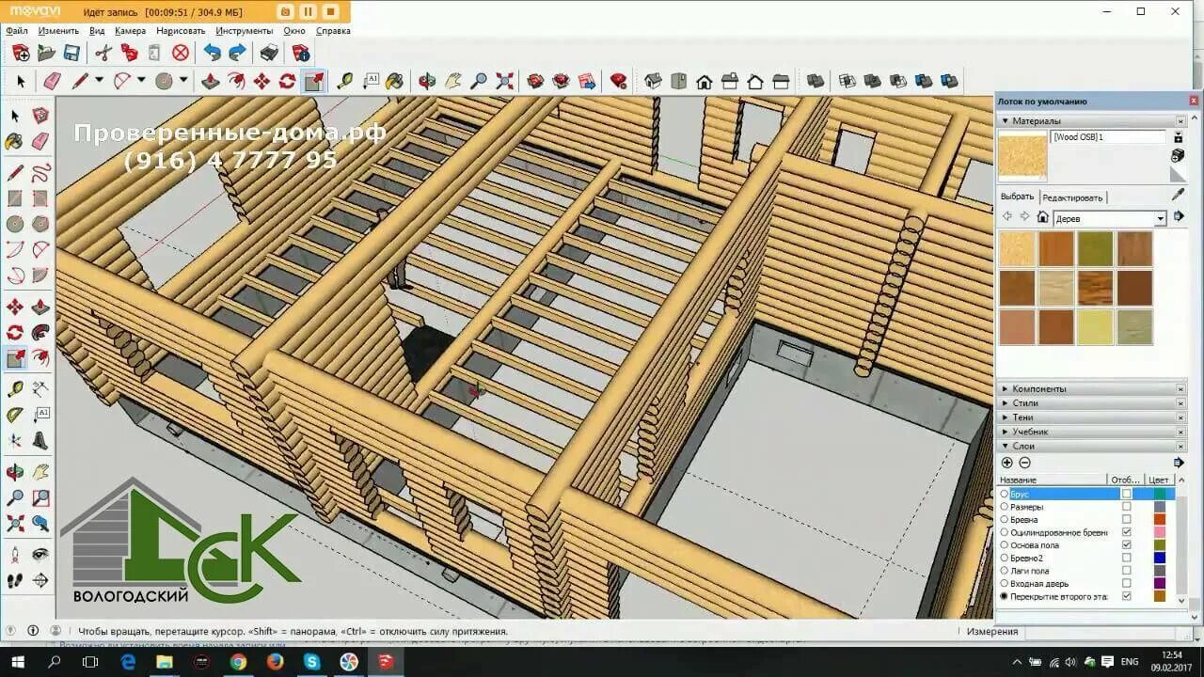Image resolution: width=1204 pixels, height=677 pixels.
Task: Switch to Iso view icon
Action: (653, 81)
